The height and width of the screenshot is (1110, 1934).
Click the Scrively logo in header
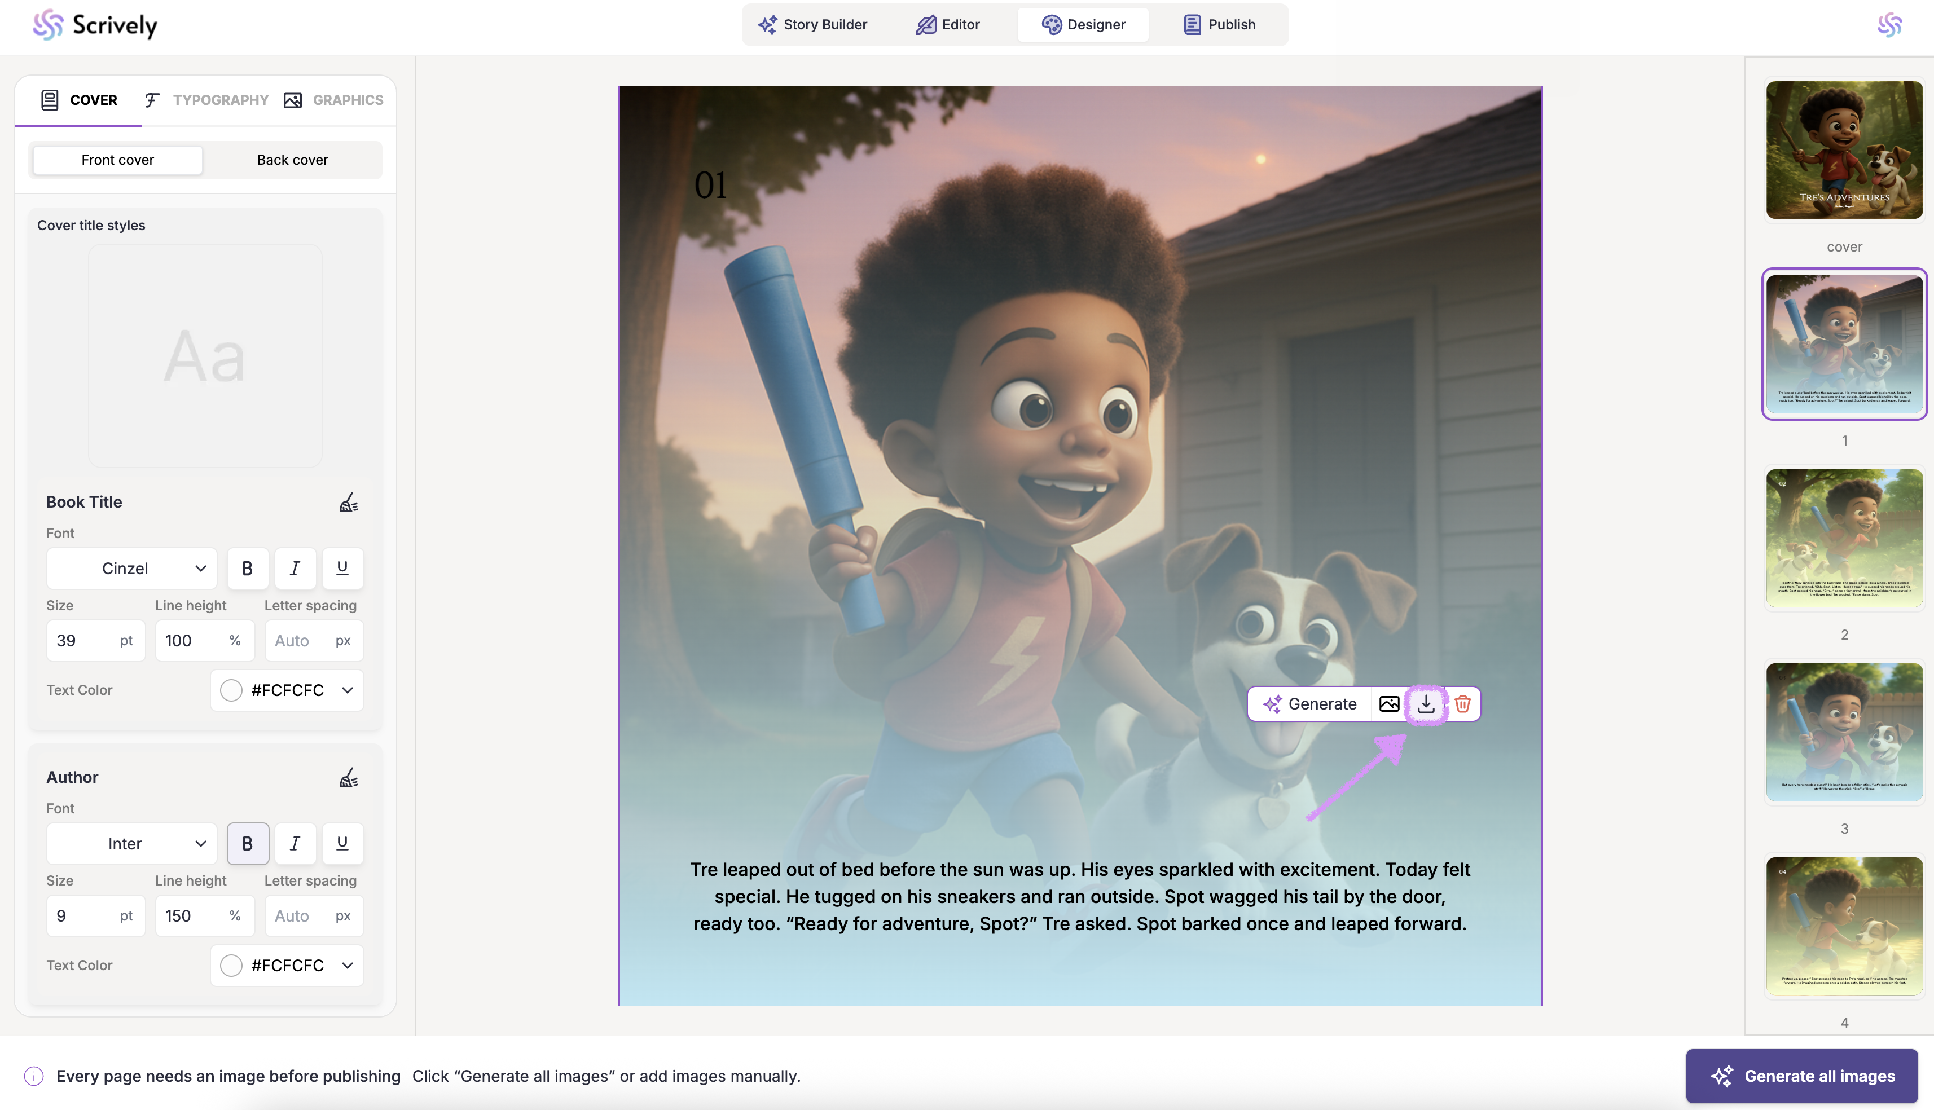click(95, 25)
